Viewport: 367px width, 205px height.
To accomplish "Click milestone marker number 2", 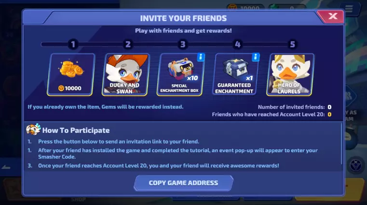I will tap(128, 44).
